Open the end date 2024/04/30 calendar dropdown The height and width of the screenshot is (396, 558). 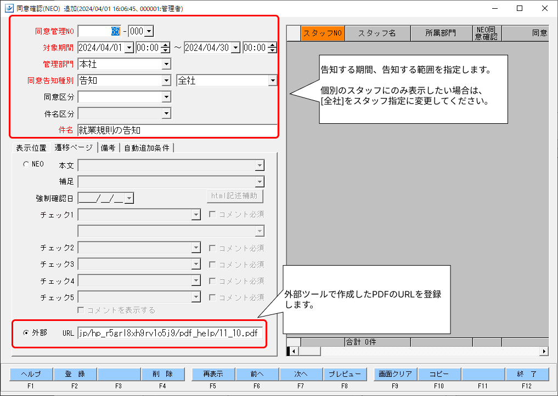click(x=235, y=48)
